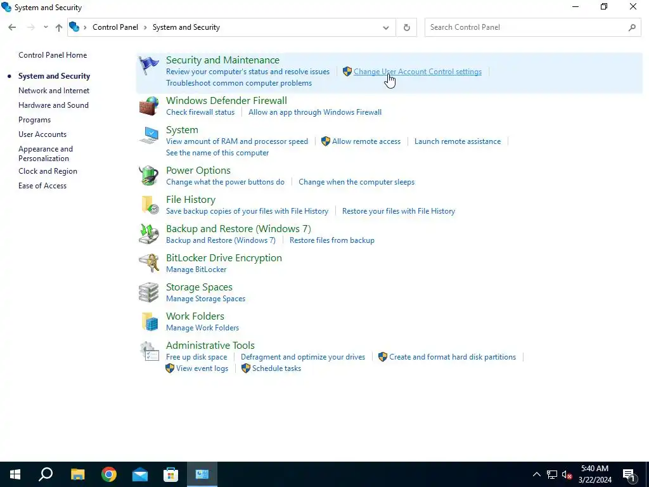This screenshot has width=649, height=487.
Task: Open Create and format hard disk partitions
Action: point(453,357)
